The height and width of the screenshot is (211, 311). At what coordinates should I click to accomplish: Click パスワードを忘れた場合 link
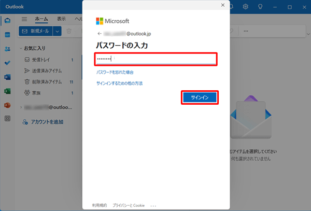point(115,72)
